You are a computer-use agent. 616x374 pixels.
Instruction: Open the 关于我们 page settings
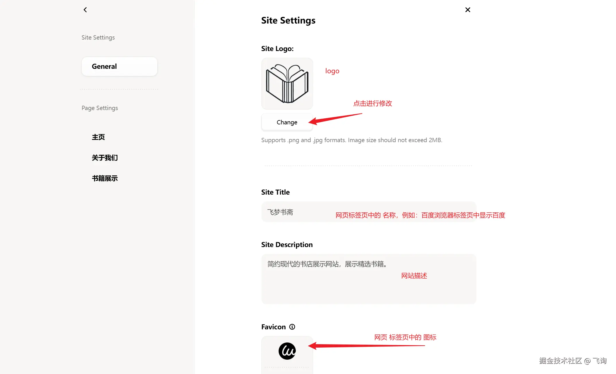[x=105, y=158]
